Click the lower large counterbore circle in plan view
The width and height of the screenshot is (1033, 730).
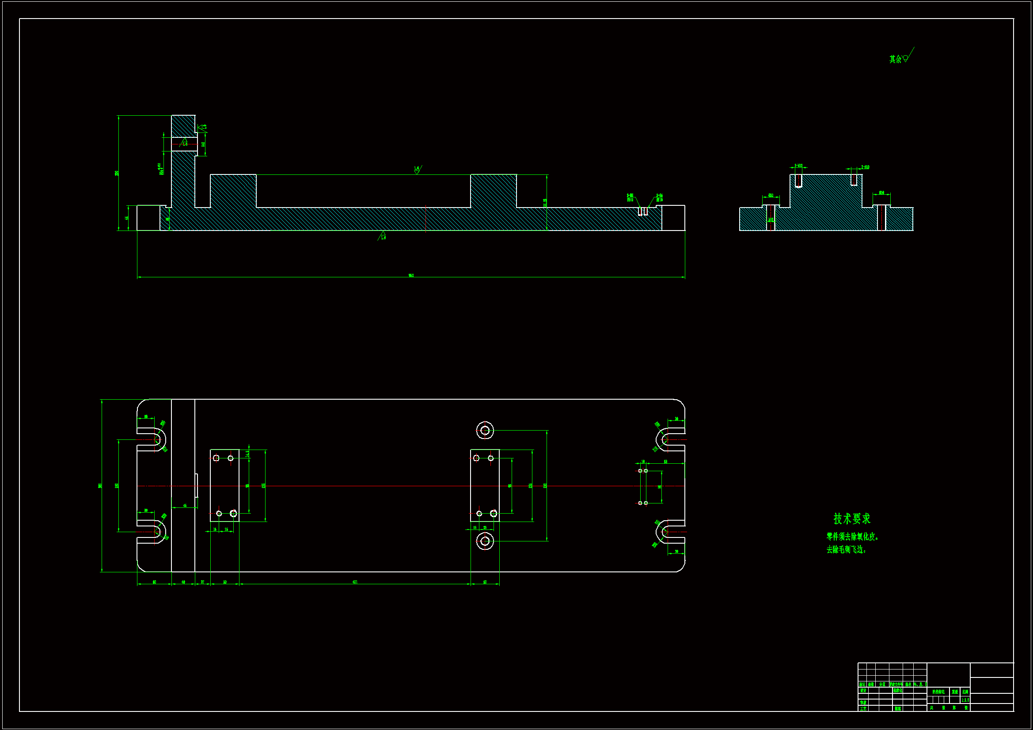point(485,541)
